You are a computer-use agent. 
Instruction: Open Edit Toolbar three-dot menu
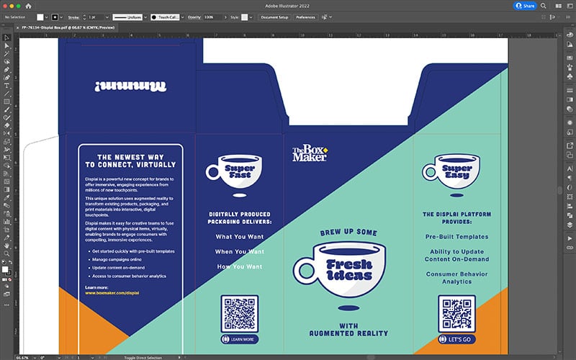click(x=6, y=305)
